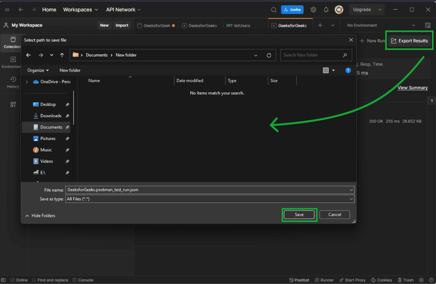The height and width of the screenshot is (284, 436).
Task: Open History in the Postman sidebar
Action: coord(13,83)
